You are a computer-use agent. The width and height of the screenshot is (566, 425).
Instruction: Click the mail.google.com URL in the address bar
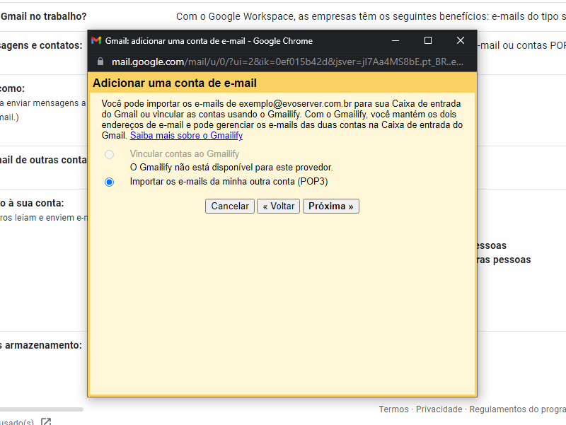tap(287, 62)
